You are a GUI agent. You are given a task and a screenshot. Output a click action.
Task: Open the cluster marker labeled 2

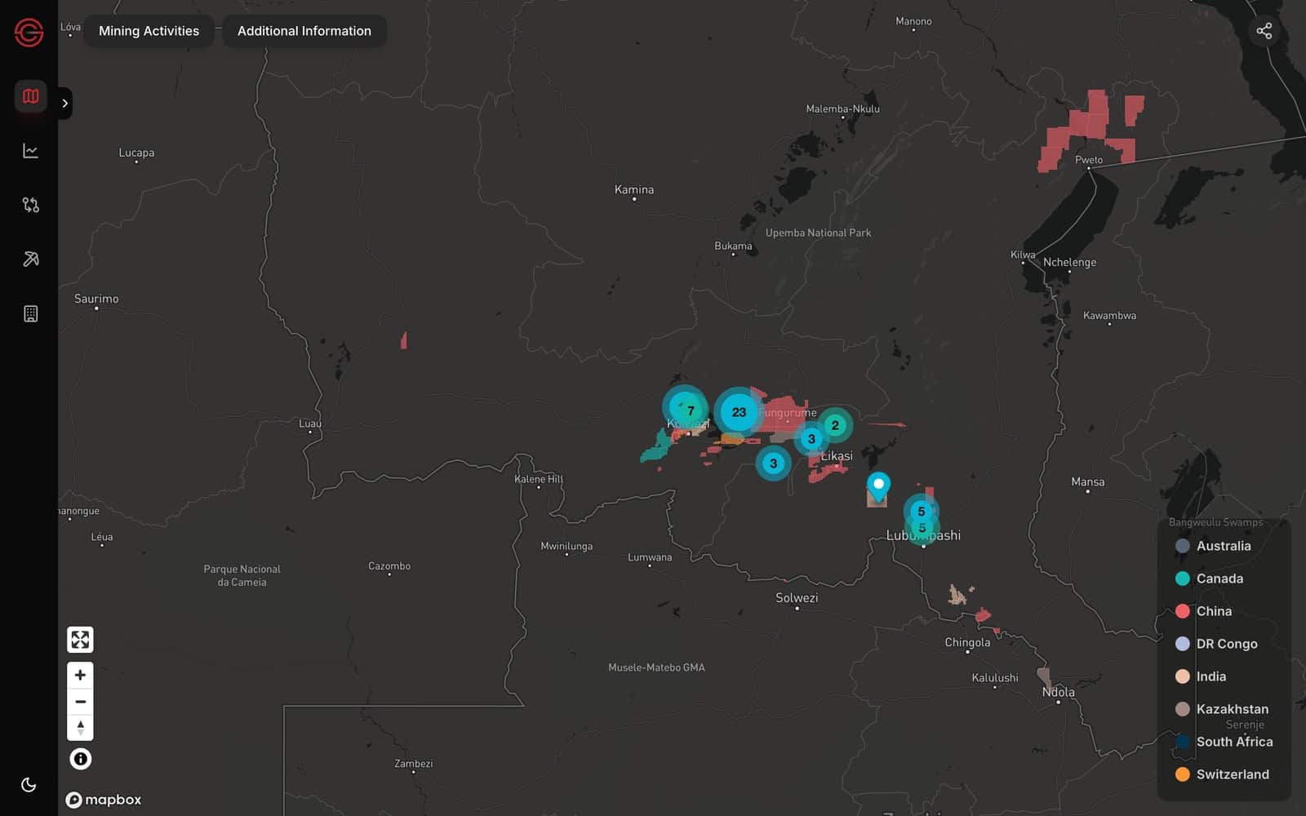click(x=835, y=425)
